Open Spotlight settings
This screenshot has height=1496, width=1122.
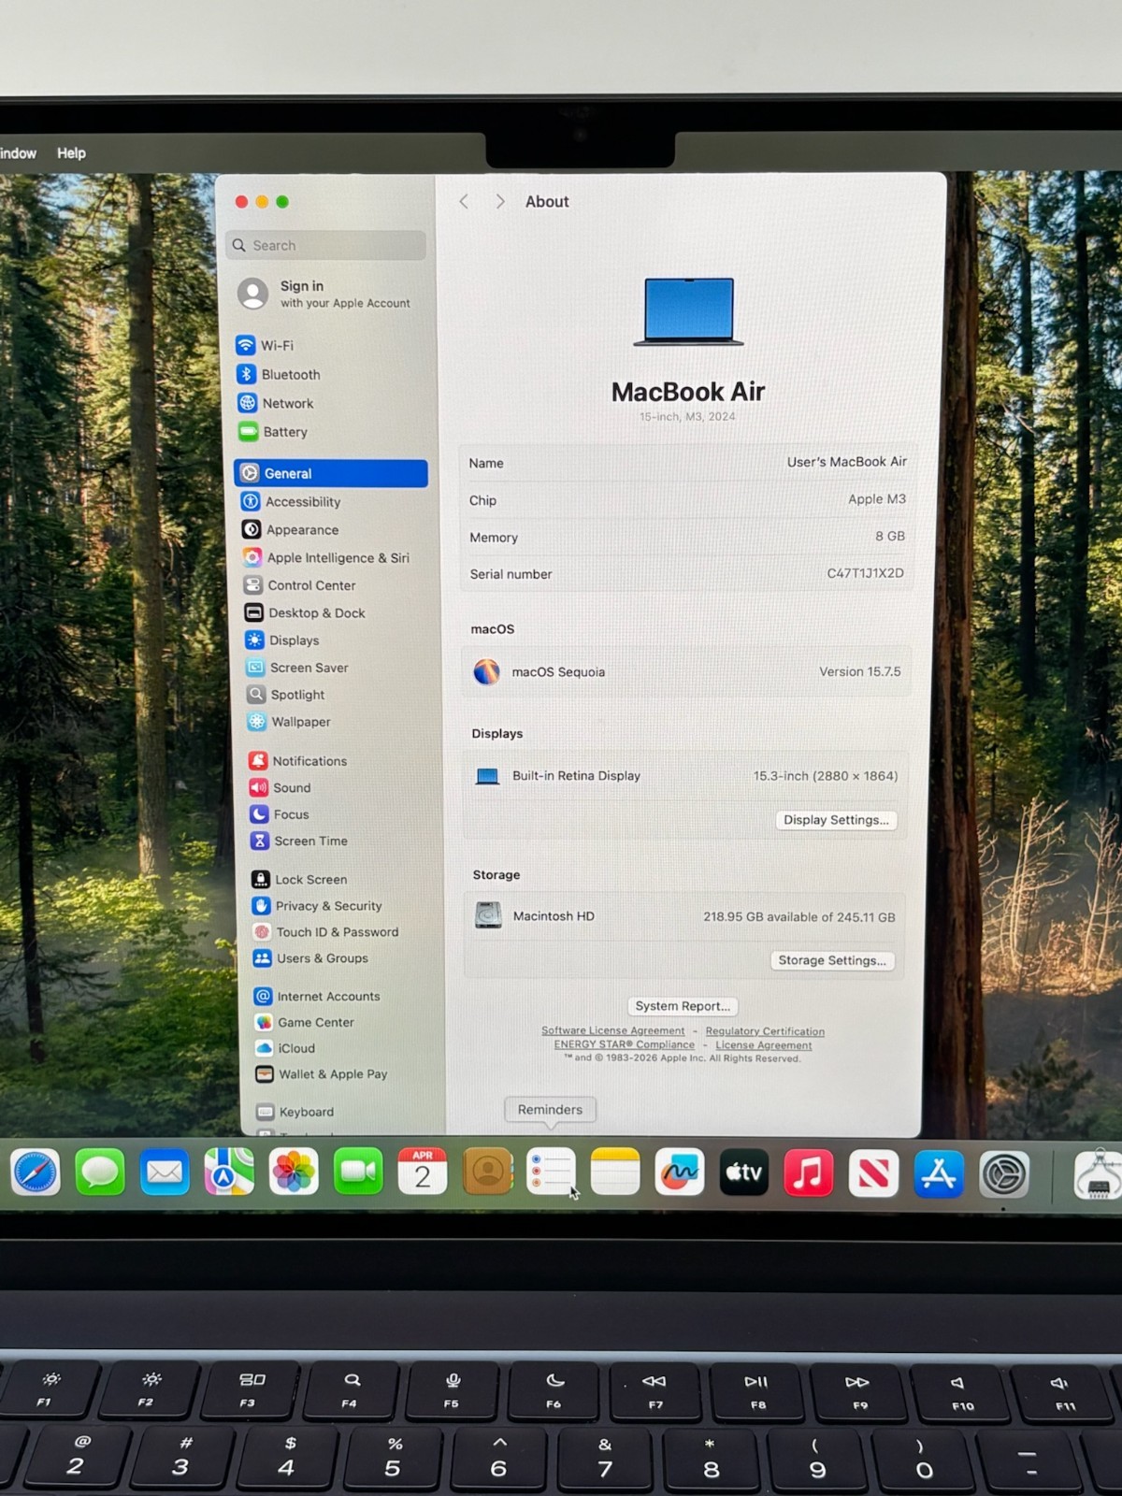click(x=286, y=695)
